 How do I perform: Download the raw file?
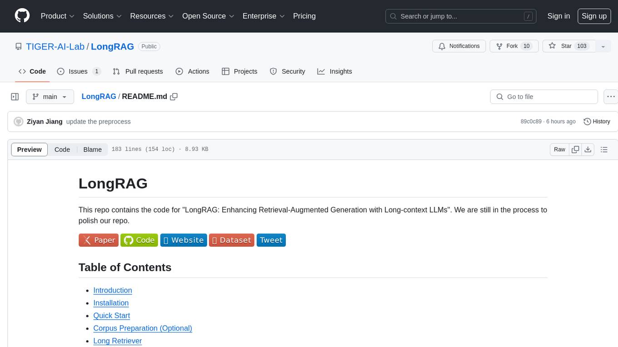pyautogui.click(x=588, y=149)
